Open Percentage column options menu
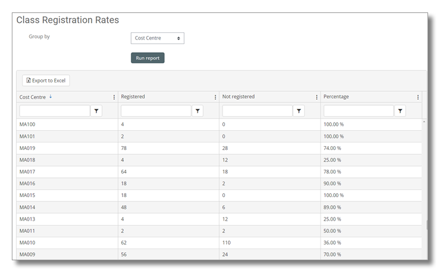Image resolution: width=443 pixels, height=277 pixels. (x=418, y=97)
